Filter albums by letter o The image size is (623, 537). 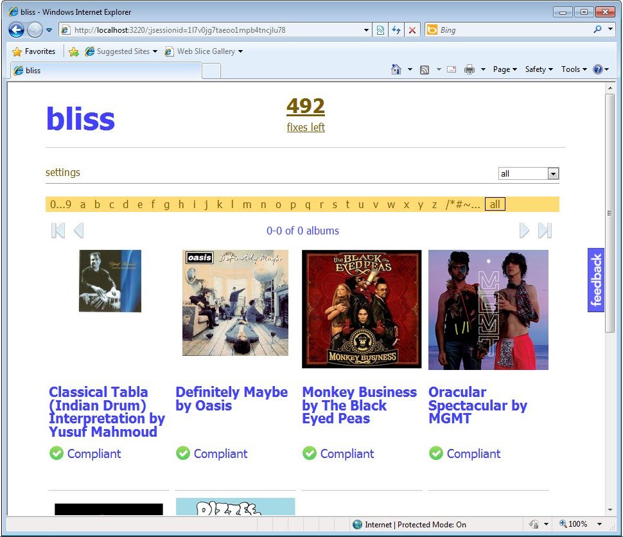pos(278,205)
